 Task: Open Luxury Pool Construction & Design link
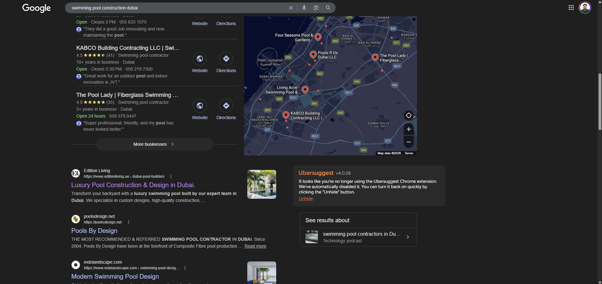133,185
